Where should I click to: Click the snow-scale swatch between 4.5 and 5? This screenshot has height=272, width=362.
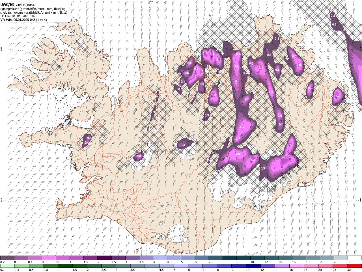coord(174,258)
